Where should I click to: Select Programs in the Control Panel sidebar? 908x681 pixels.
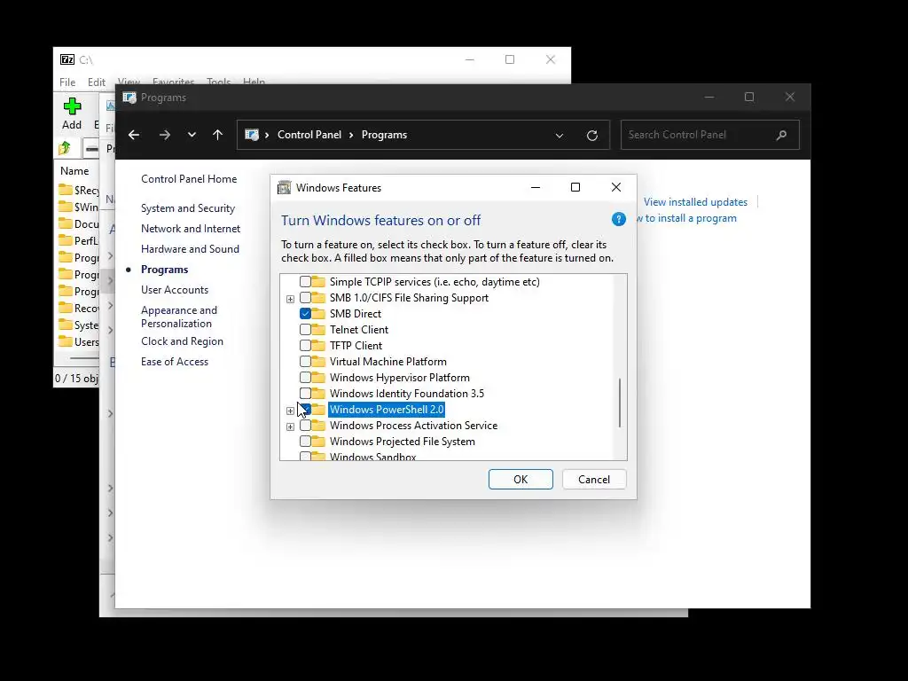[164, 270]
